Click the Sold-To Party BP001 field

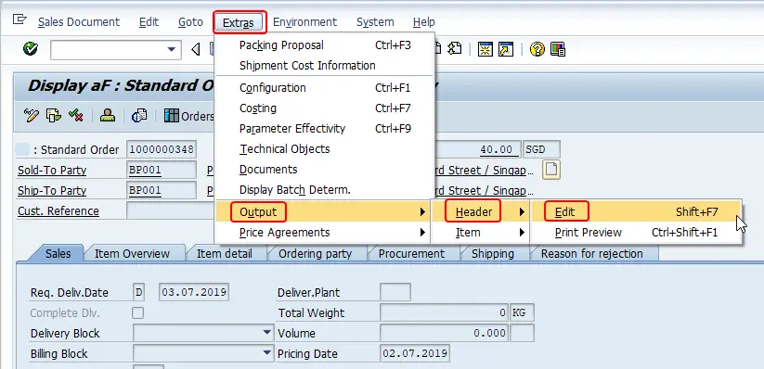click(162, 170)
